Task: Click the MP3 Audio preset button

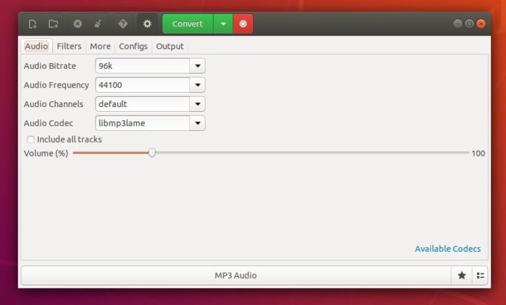Action: coord(236,275)
